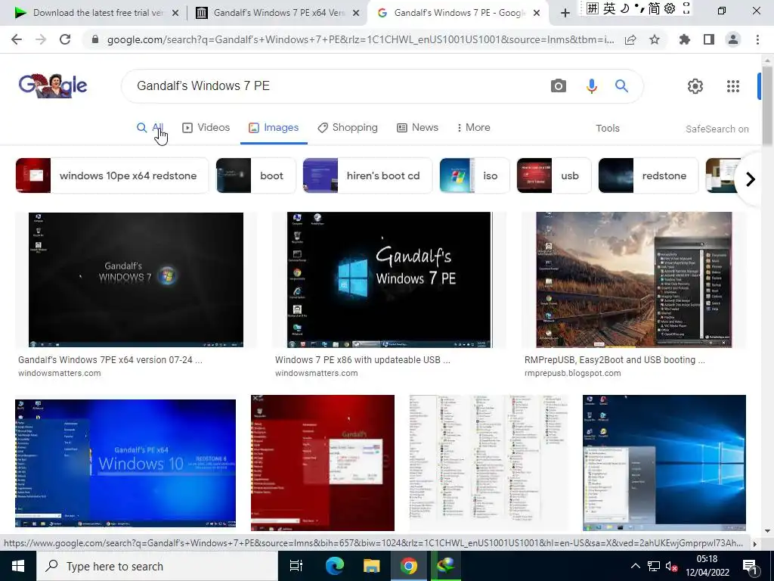Click the Google search text field

336,86
